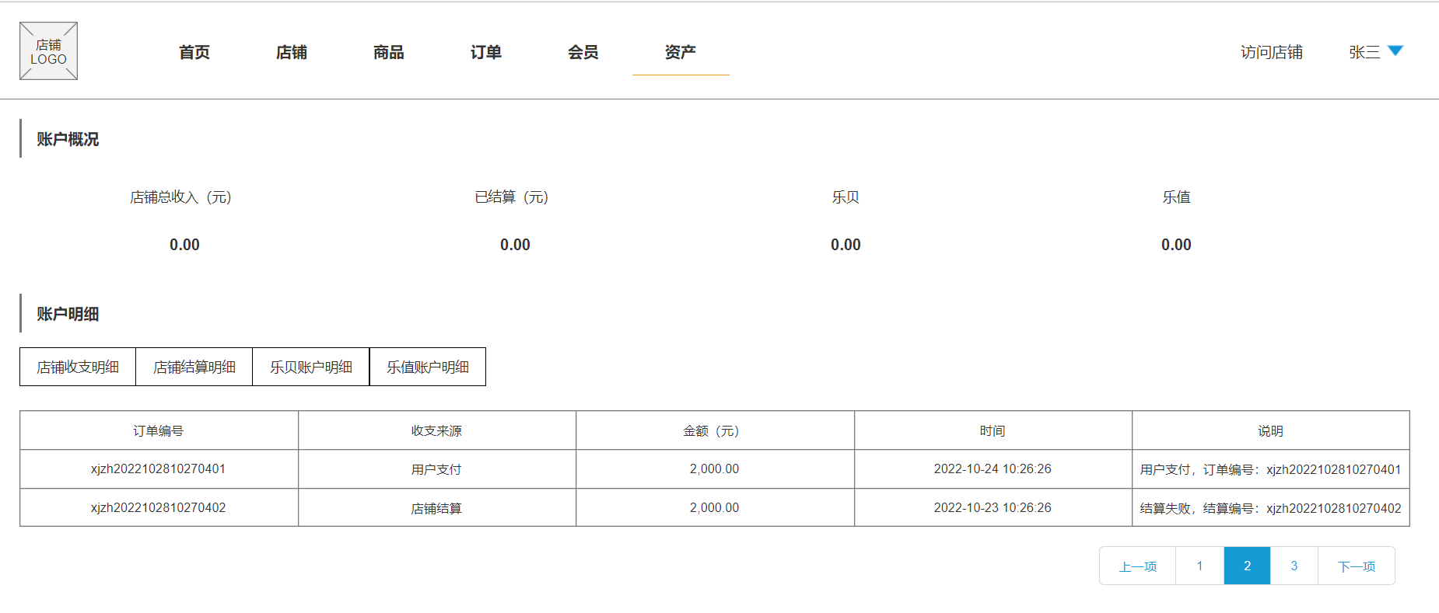Screen dimensions: 1439x613
Task: Click 0.00 value under 店铺总收入
Action: [184, 245]
